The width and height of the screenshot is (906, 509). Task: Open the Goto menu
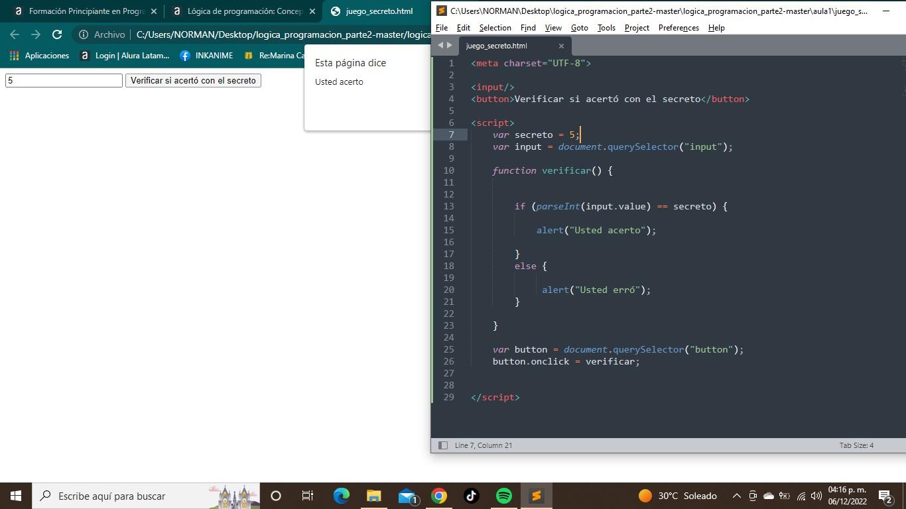click(580, 28)
